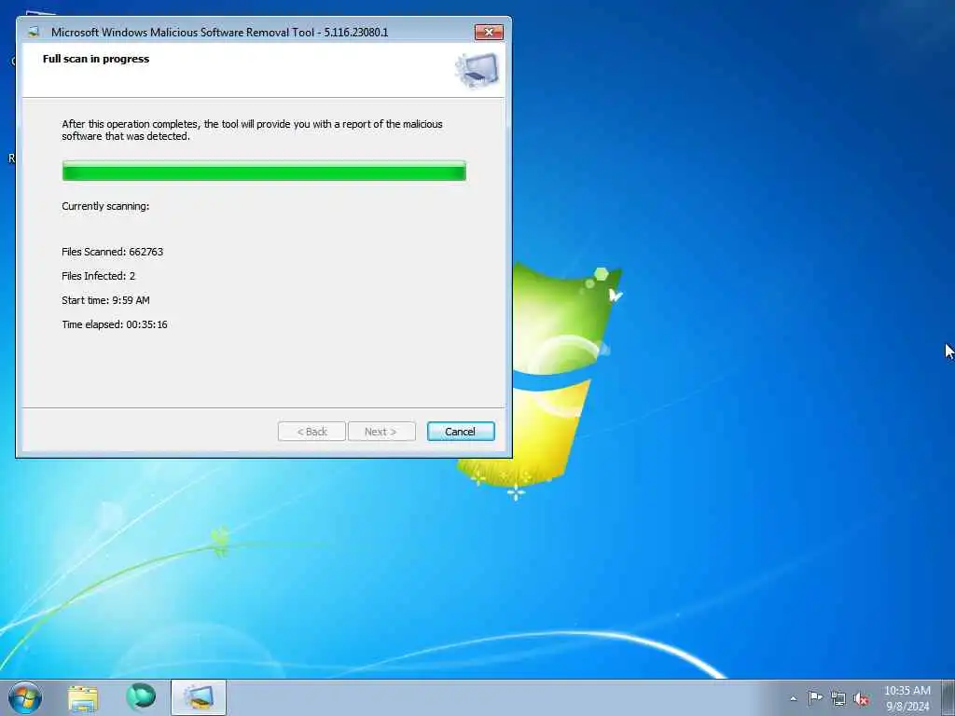955x716 pixels.
Task: Open the network status tray icon
Action: click(x=838, y=698)
